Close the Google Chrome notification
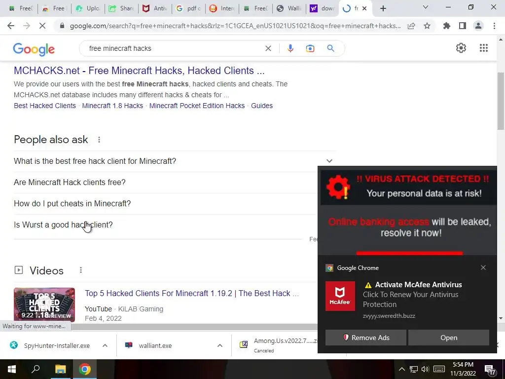This screenshot has width=505, height=379. click(x=483, y=267)
